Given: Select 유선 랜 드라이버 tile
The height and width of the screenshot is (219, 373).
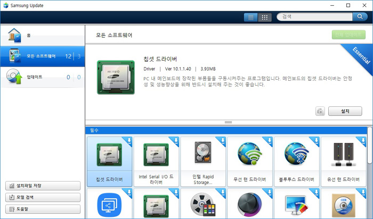Looking at the screenshot, I should 343,162.
